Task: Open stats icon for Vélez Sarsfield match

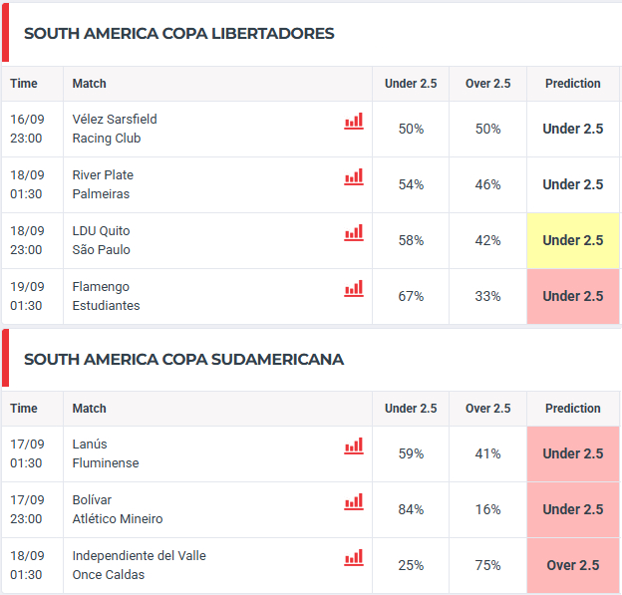Action: coord(354,121)
